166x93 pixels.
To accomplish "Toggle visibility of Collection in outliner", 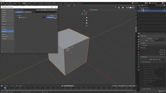I will pos(164,9).
